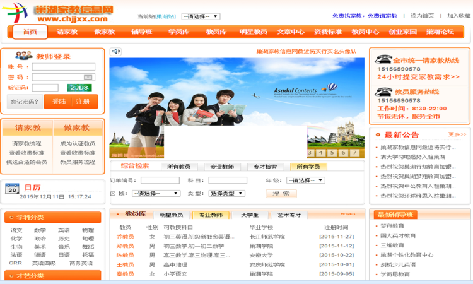Open 巢湖论坛 in the navigation bar
Image resolution: width=473 pixels, height=284 pixels.
click(440, 32)
